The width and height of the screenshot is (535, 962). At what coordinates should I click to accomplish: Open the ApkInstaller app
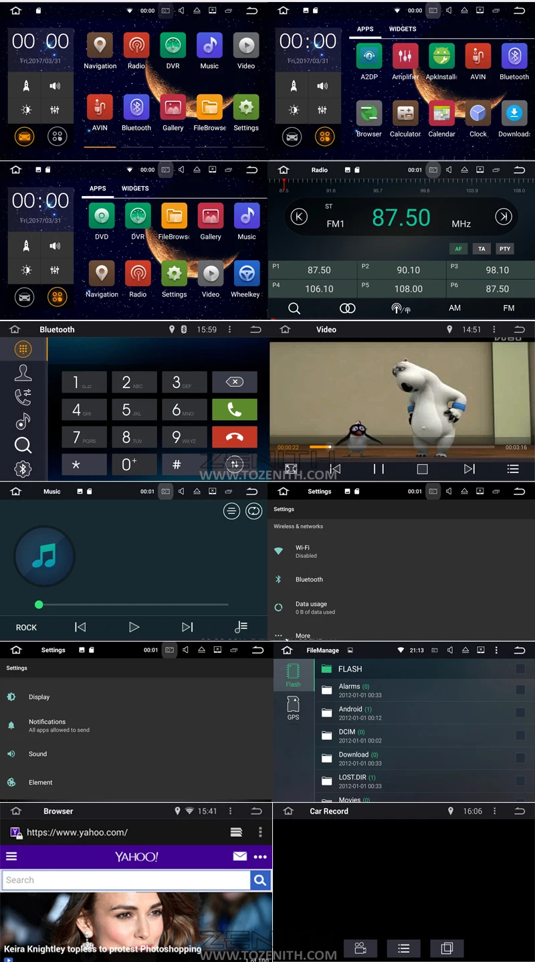click(x=441, y=57)
